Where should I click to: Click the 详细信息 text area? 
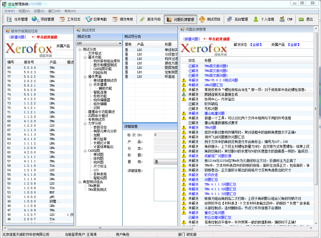165,185
